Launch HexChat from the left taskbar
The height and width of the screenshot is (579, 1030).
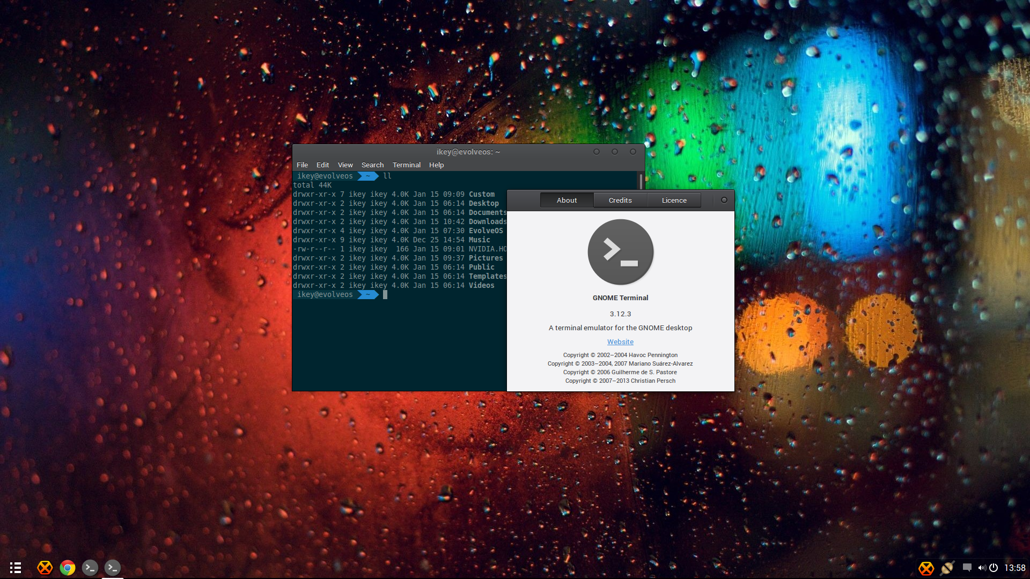click(45, 568)
